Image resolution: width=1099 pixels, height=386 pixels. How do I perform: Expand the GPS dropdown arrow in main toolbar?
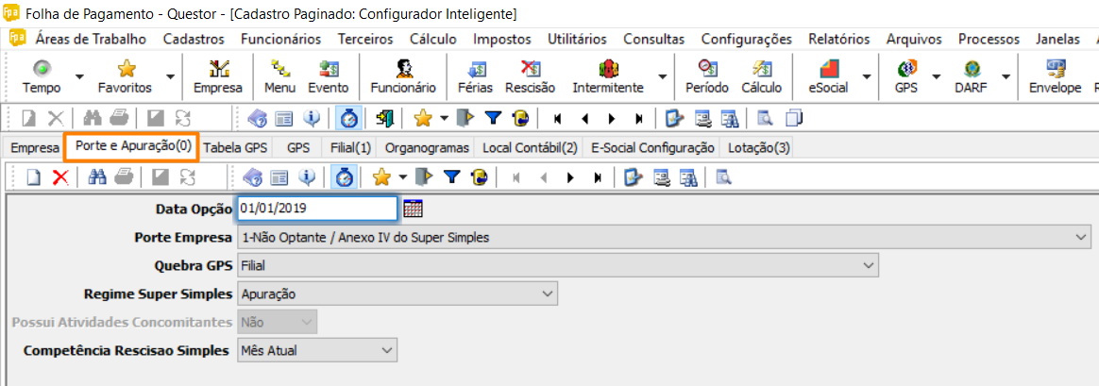point(936,76)
